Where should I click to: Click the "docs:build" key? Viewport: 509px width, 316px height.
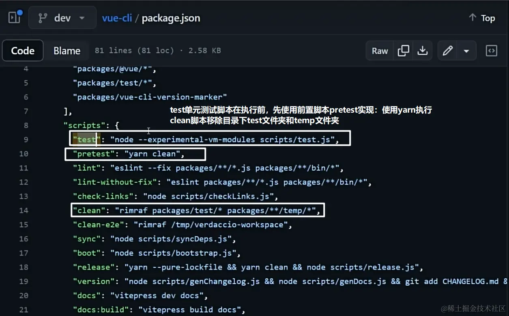101,310
